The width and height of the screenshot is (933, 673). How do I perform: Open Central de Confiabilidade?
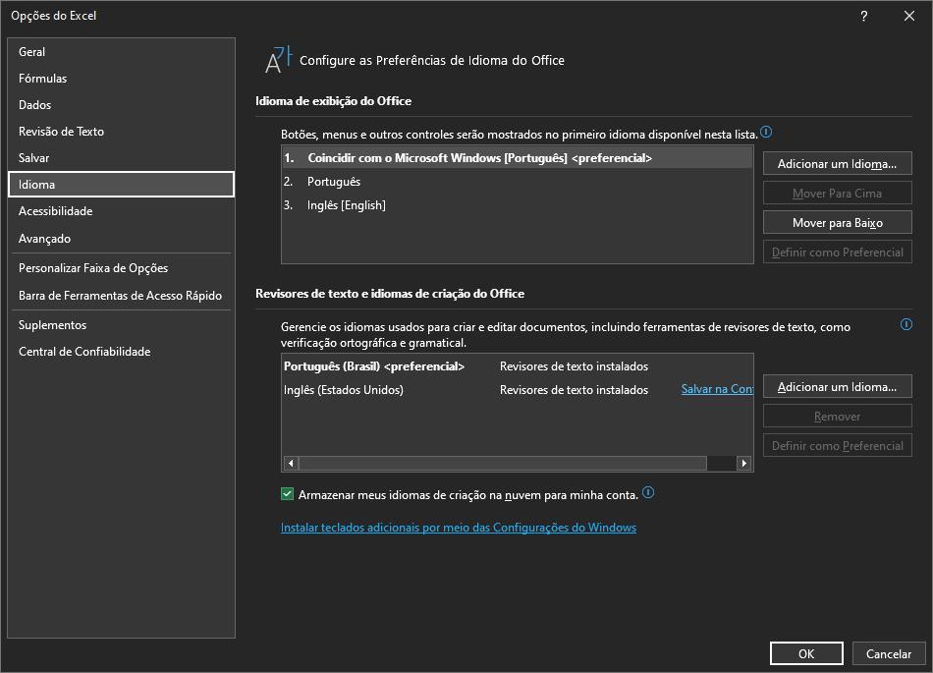(122, 352)
